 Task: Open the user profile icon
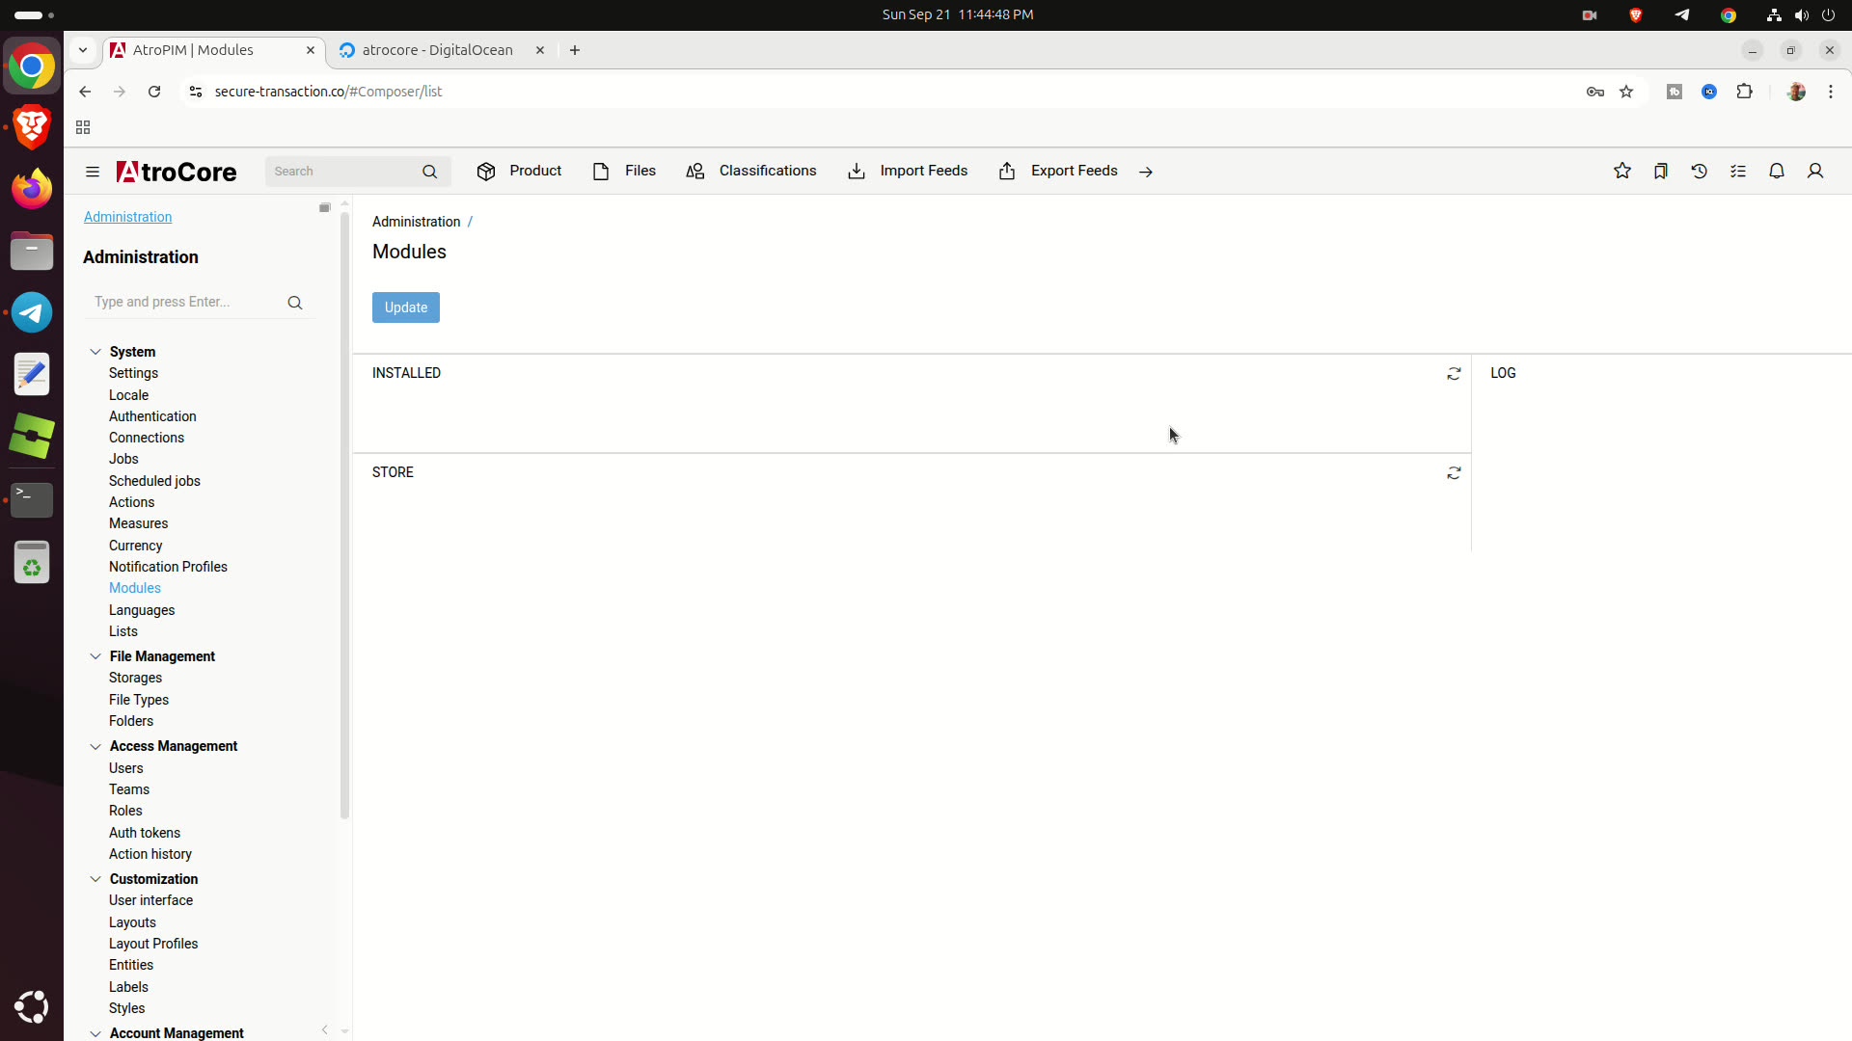click(x=1815, y=171)
